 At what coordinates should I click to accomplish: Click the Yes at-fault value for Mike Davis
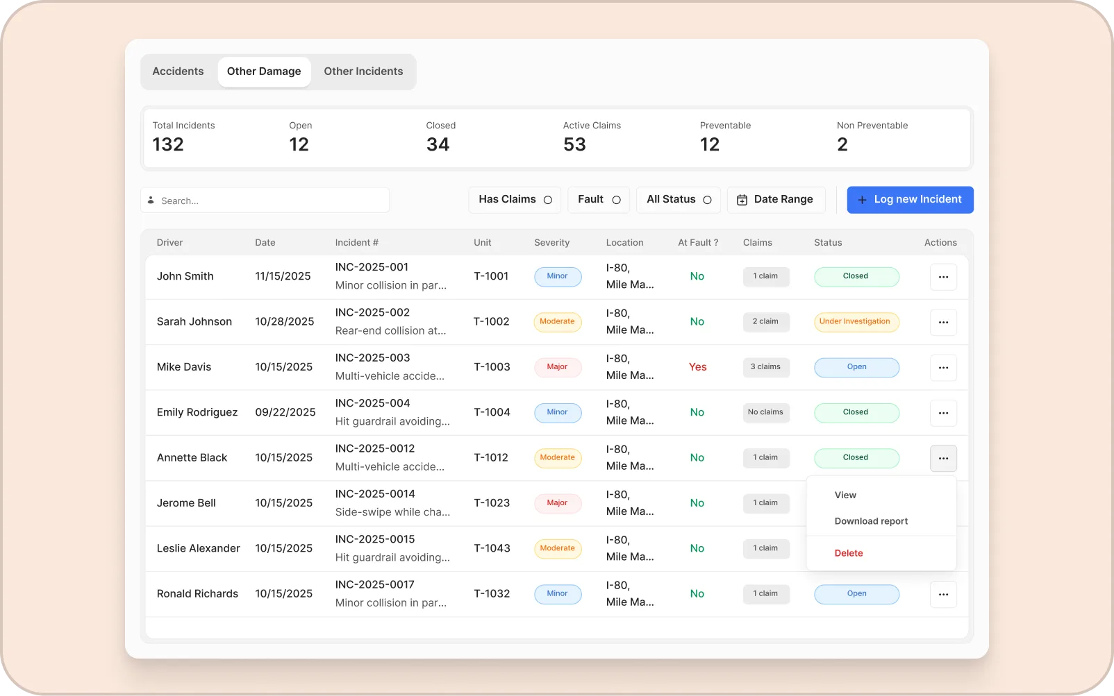pos(697,367)
